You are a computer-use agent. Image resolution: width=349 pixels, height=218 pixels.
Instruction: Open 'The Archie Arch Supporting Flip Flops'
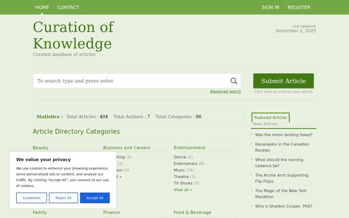[x=282, y=178]
